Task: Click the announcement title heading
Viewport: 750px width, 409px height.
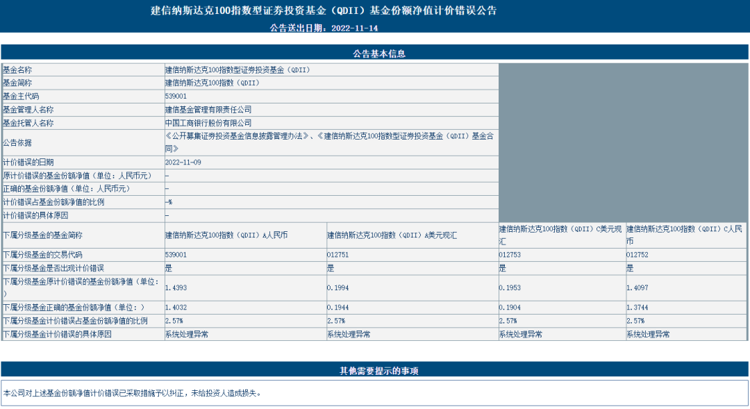Action: point(324,10)
